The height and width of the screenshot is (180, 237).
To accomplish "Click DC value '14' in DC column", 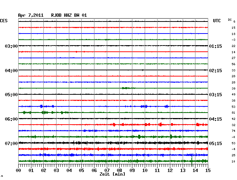I will coord(233,52).
